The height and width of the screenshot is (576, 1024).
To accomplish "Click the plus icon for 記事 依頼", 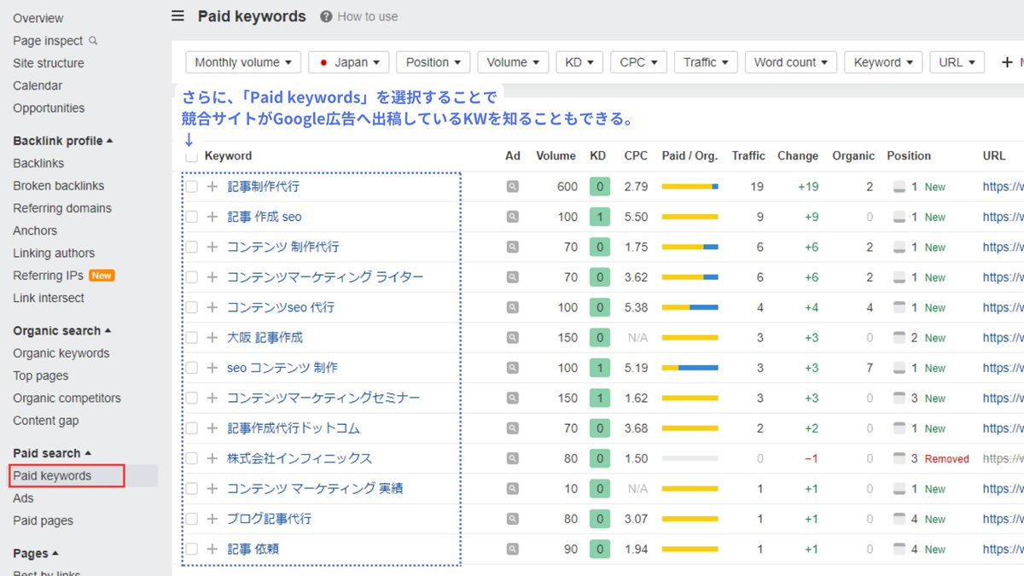I will pos(212,549).
